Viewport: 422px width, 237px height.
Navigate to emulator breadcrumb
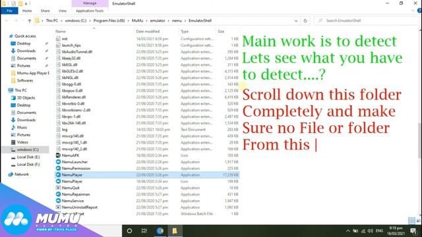[158, 20]
